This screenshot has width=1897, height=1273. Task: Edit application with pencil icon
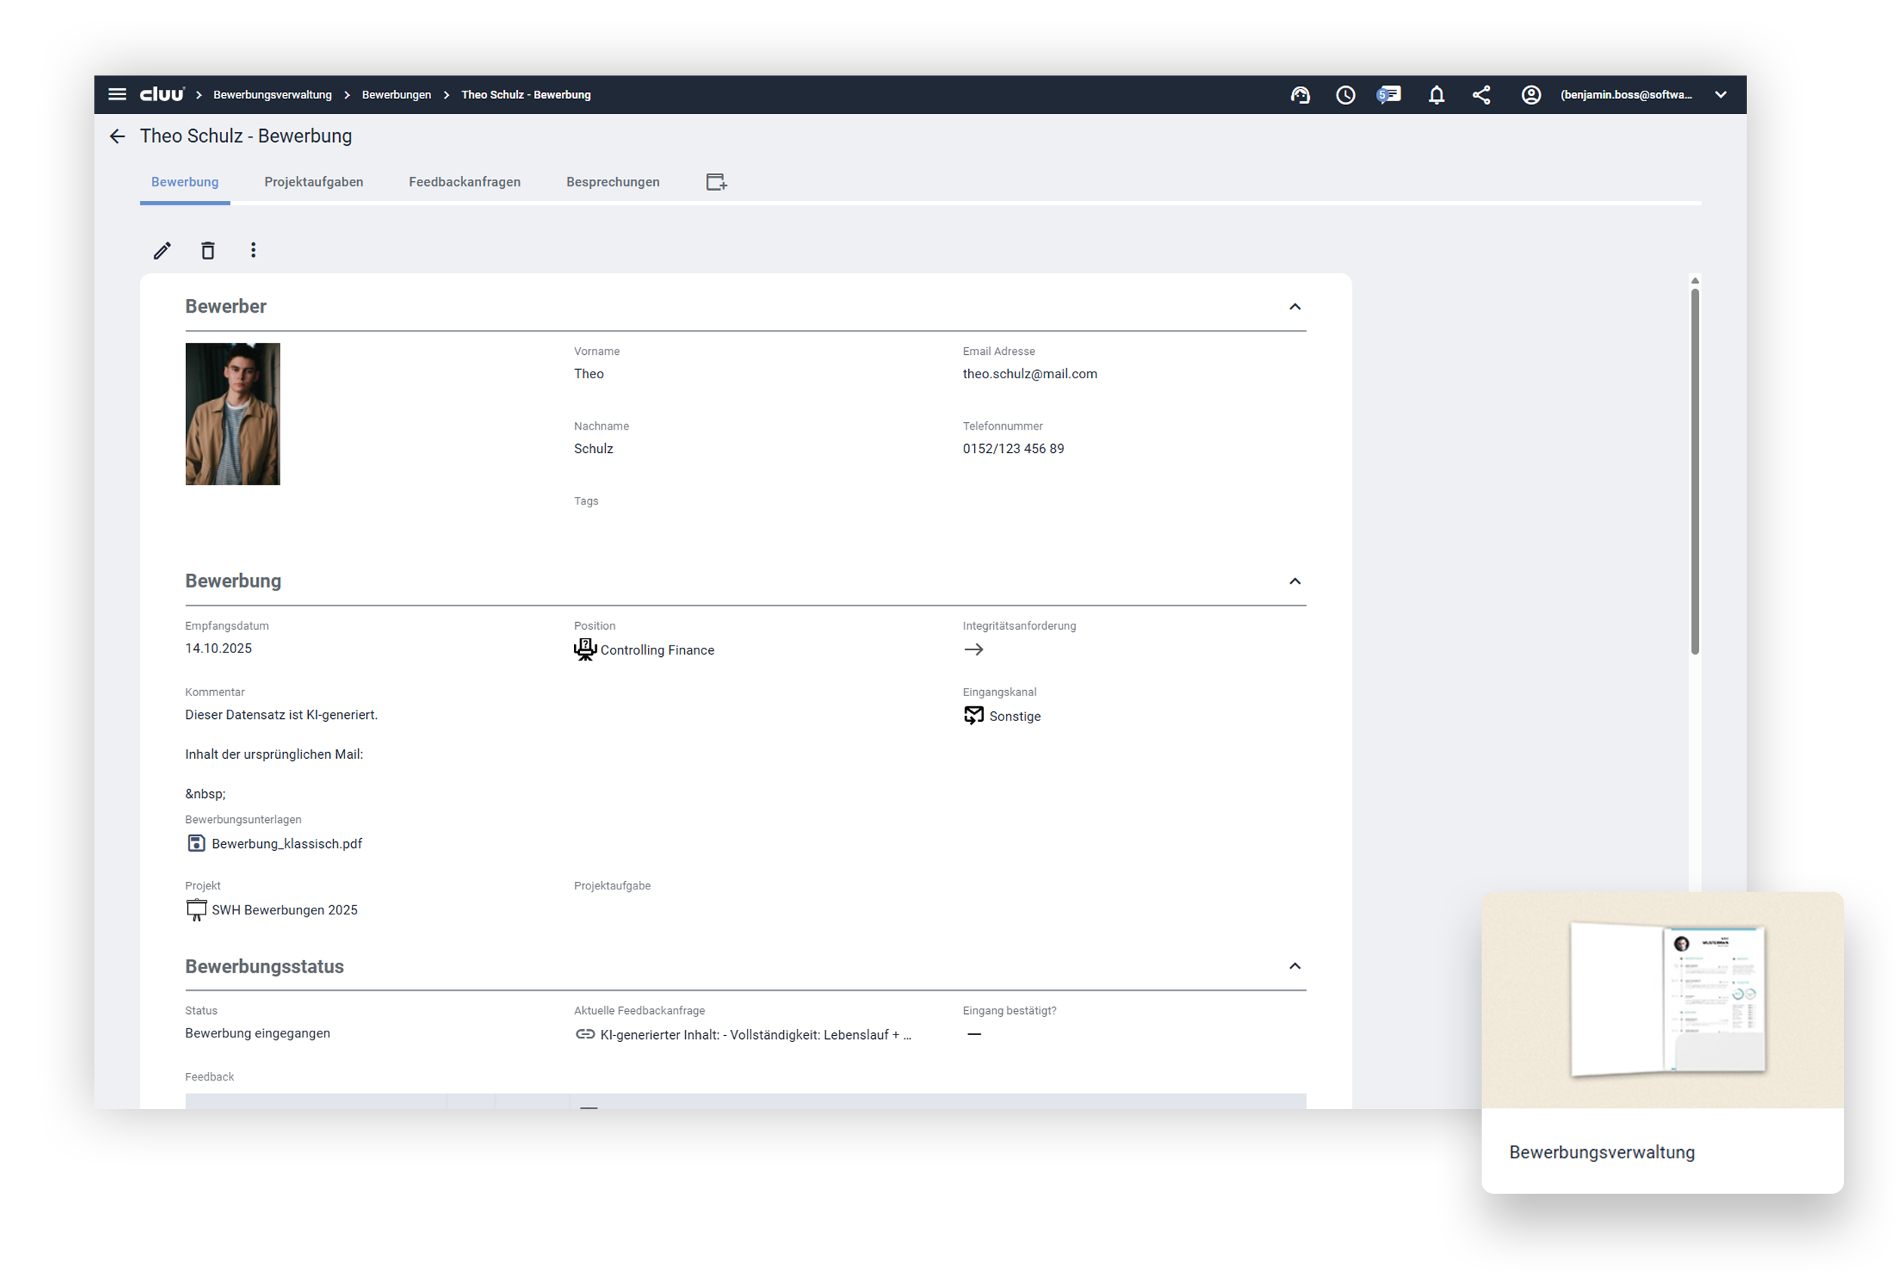[162, 250]
